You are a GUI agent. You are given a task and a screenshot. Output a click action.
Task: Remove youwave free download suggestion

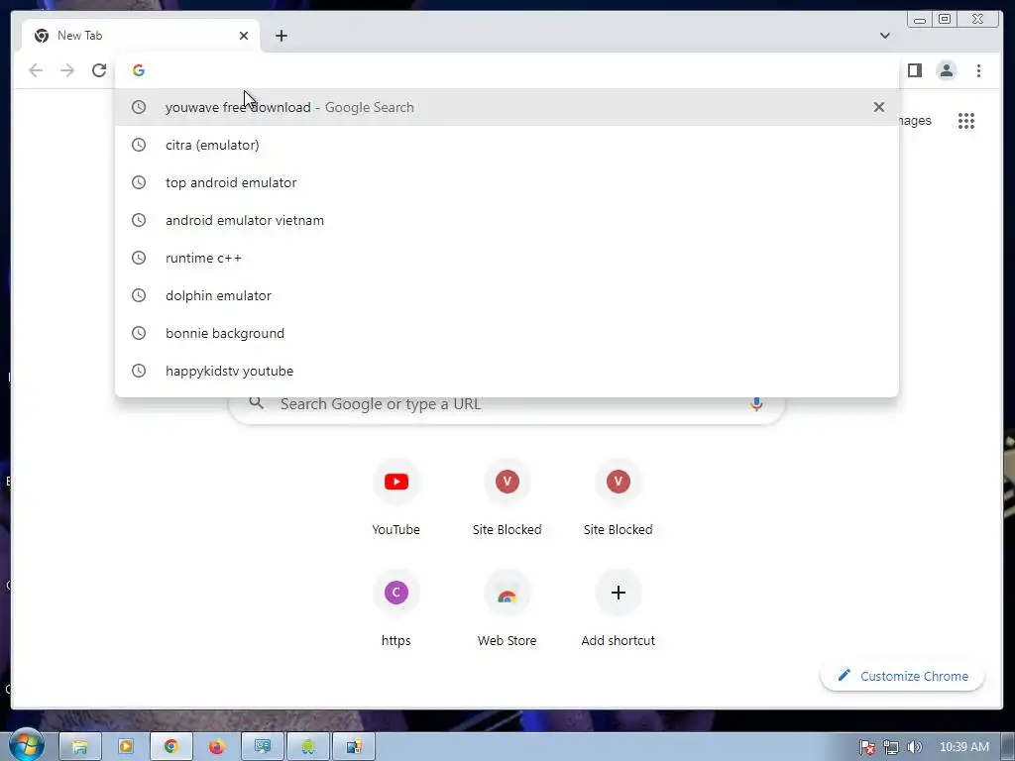tap(878, 107)
